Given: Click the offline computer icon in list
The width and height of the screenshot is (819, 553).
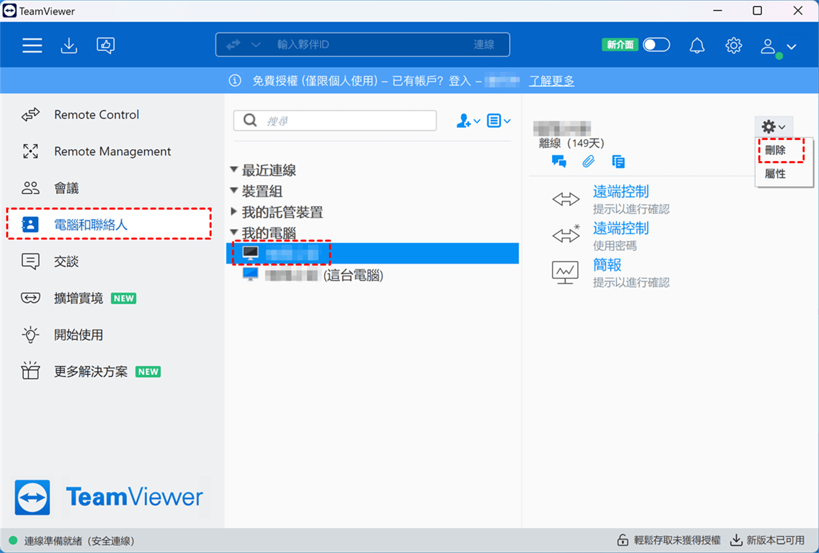Looking at the screenshot, I should pos(250,253).
